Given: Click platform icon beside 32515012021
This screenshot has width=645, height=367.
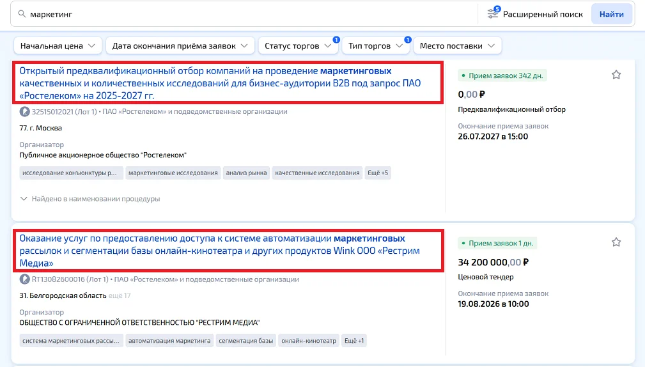Looking at the screenshot, I should [25, 111].
